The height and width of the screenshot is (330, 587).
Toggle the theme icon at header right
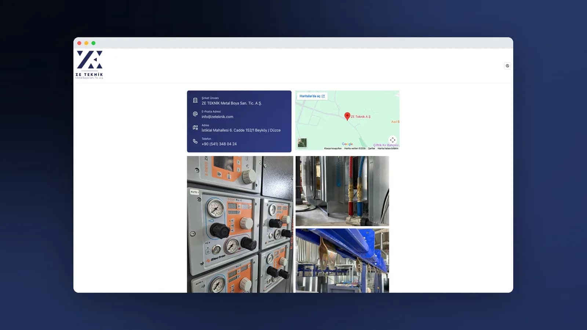(x=507, y=66)
